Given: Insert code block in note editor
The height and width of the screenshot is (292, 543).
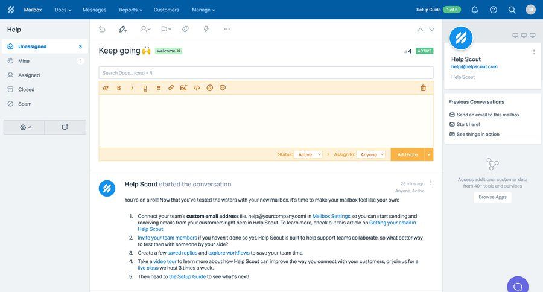Looking at the screenshot, I should (197, 88).
